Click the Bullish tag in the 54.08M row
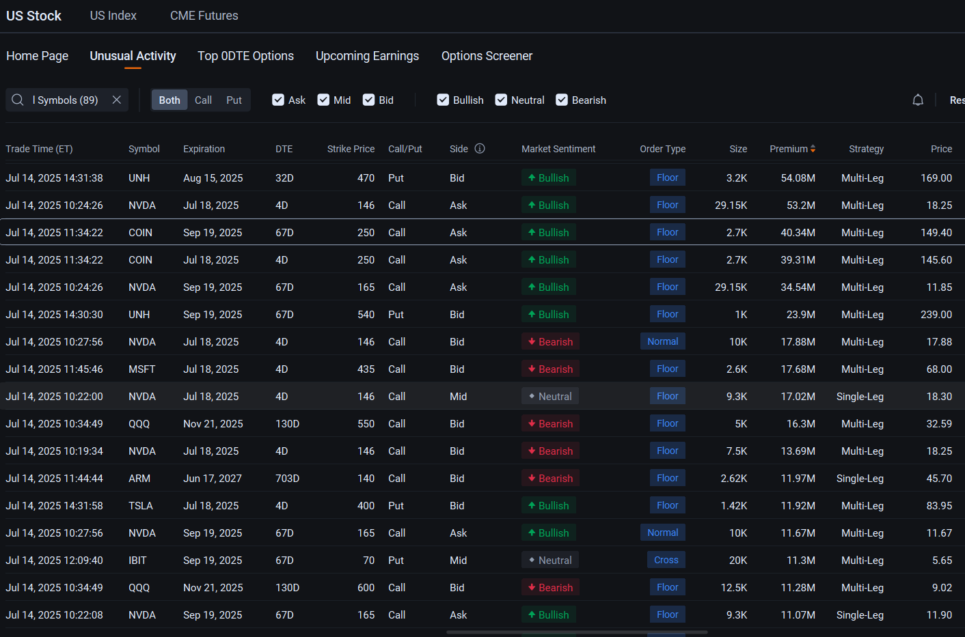 [x=549, y=178]
